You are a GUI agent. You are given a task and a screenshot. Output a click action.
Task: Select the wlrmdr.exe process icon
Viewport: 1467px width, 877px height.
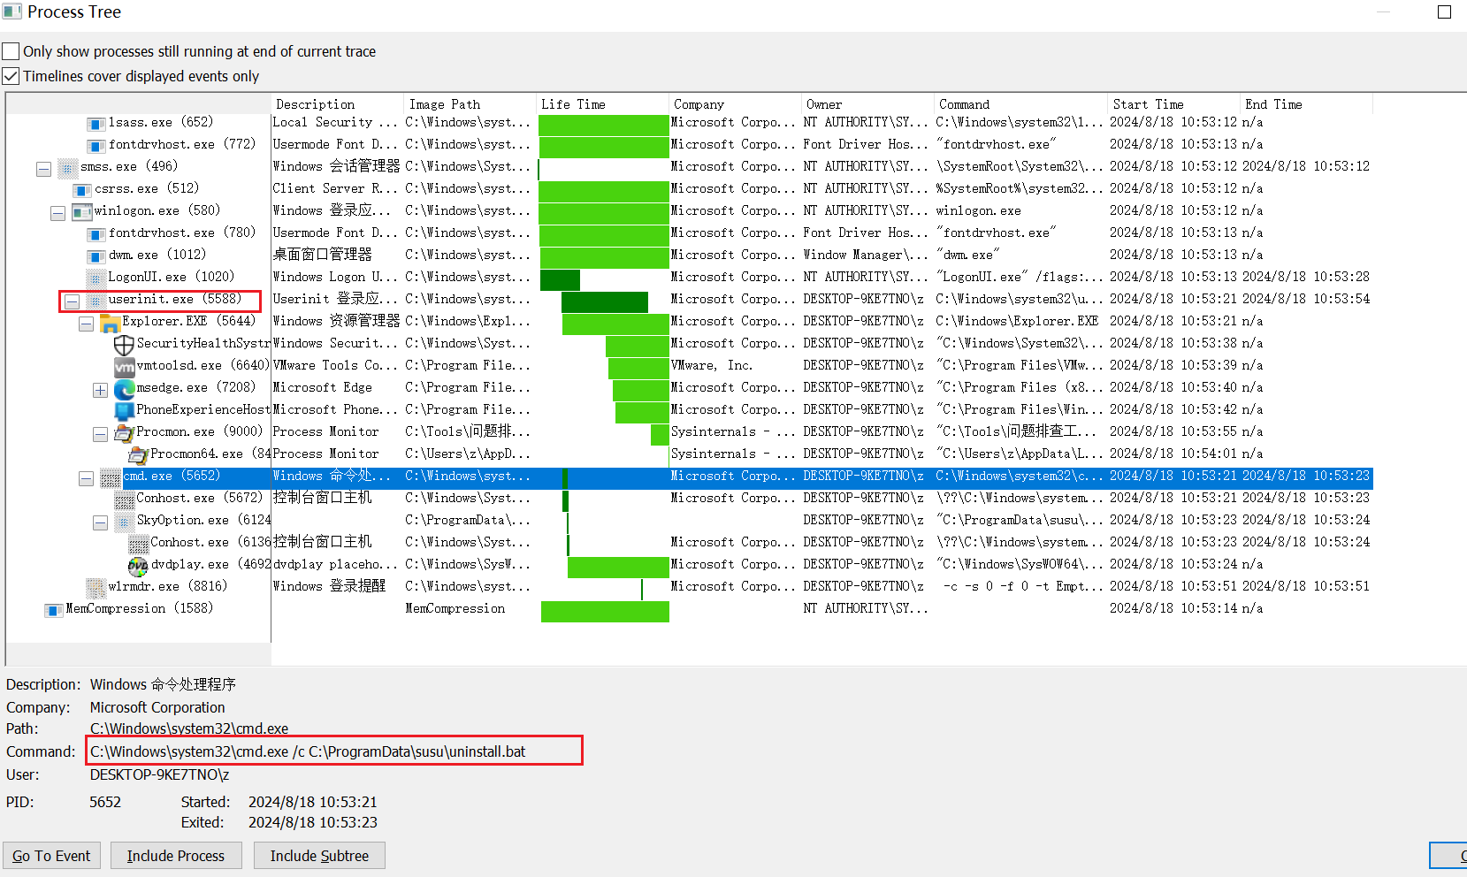[96, 587]
